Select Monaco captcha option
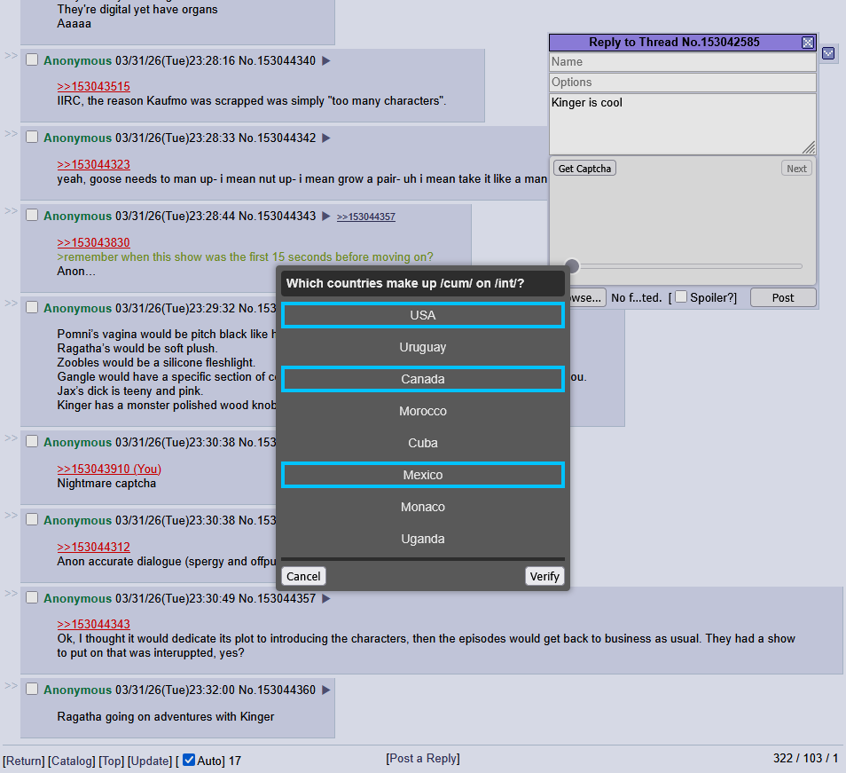 coord(422,507)
